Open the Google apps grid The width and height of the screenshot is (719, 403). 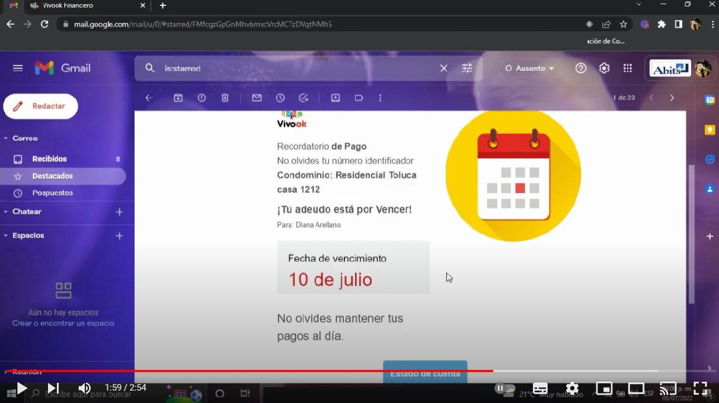pos(628,68)
